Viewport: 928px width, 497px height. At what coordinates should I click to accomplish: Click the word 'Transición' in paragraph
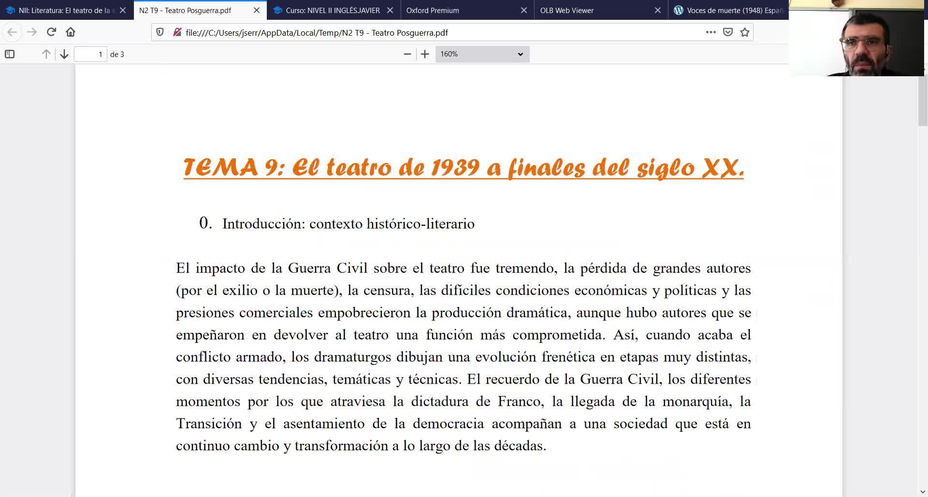209,424
